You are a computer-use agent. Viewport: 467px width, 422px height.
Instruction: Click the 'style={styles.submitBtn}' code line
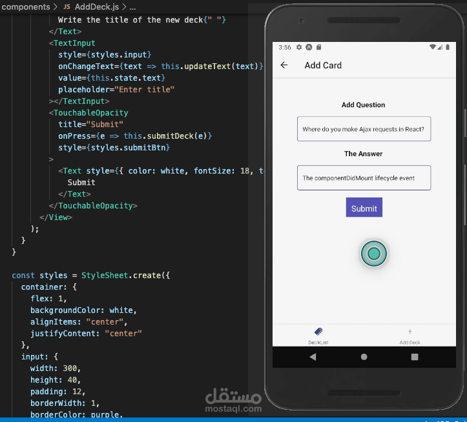(x=114, y=148)
